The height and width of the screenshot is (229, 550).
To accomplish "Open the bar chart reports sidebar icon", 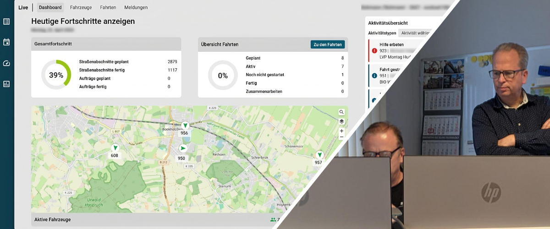I will (x=6, y=84).
